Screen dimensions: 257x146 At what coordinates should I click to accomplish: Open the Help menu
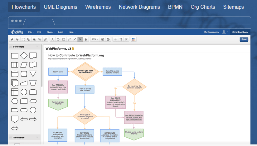point(72,32)
